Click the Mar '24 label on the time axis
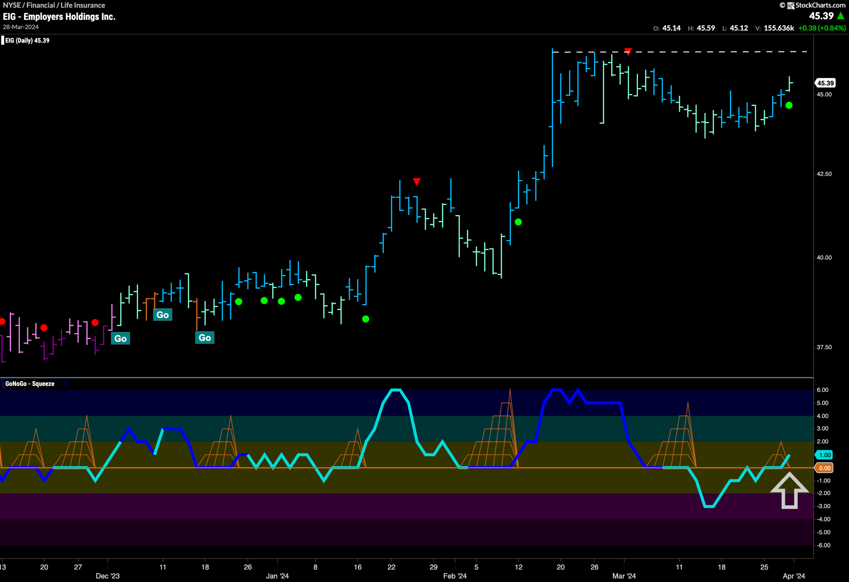The width and height of the screenshot is (849, 582). pos(624,576)
